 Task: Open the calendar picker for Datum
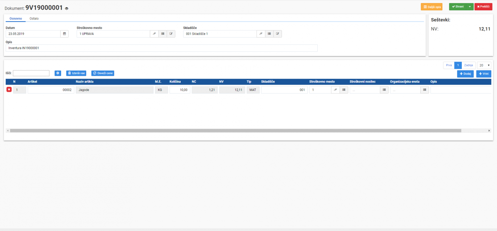click(64, 34)
